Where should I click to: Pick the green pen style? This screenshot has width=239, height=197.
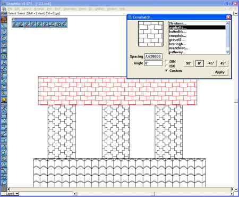pyautogui.click(x=39, y=24)
